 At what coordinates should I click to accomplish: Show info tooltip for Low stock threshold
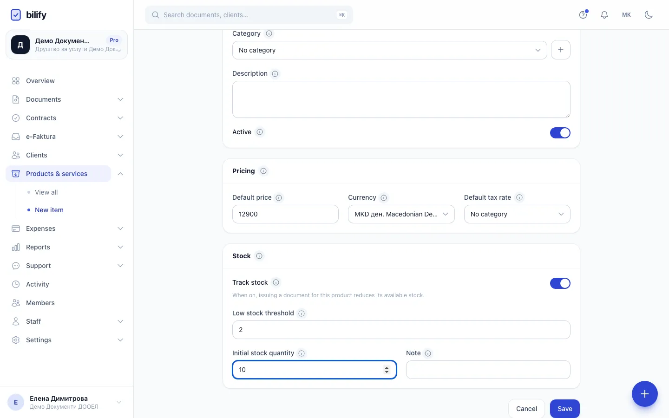tap(302, 313)
